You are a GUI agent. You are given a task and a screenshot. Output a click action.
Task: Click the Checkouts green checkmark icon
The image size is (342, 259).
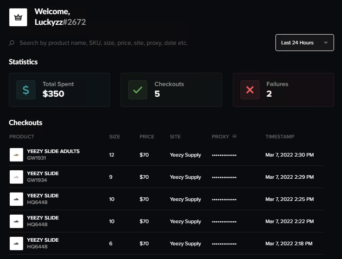[138, 90]
